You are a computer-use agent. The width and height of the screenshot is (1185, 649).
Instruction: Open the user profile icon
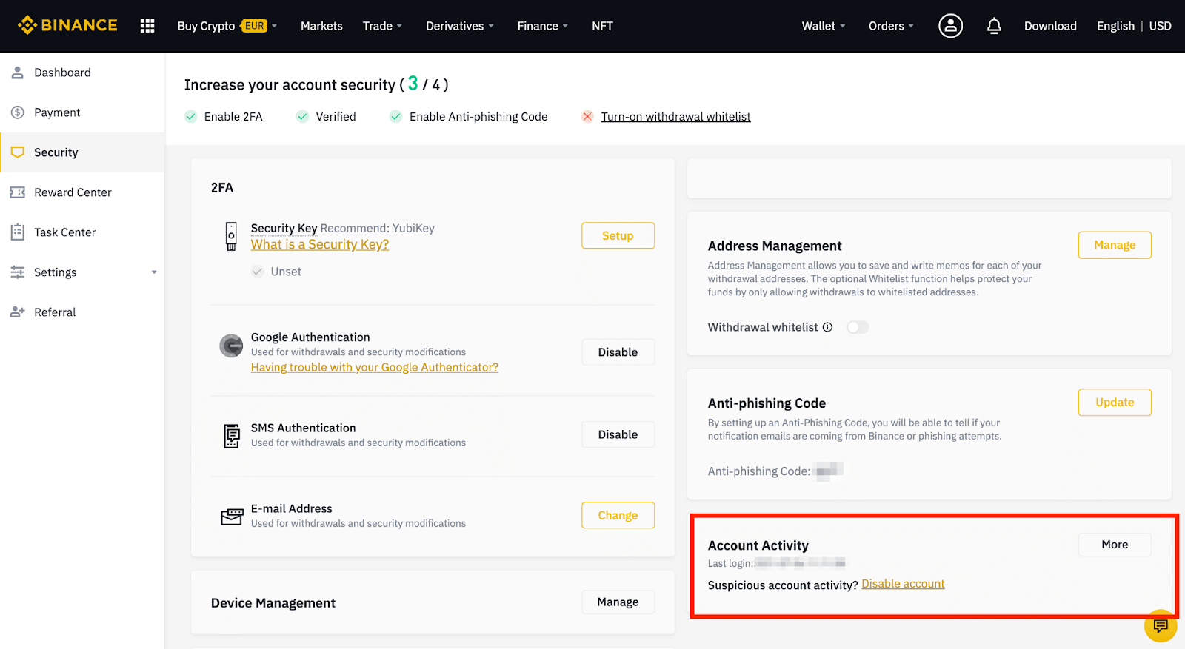click(950, 26)
